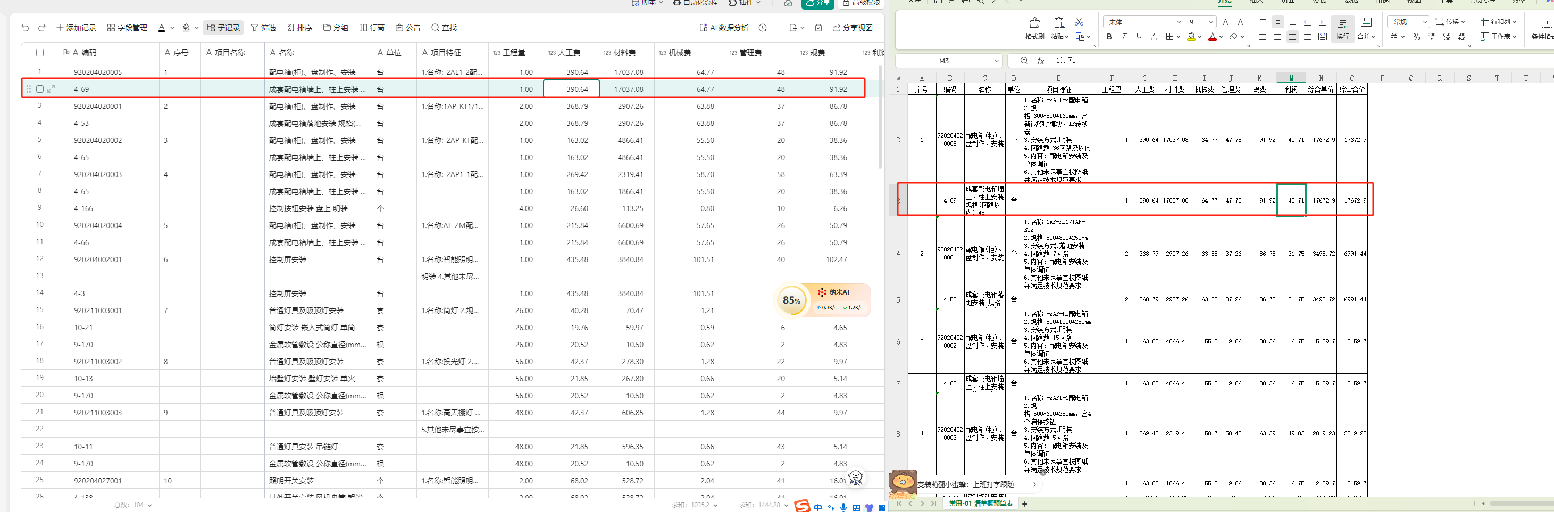Screen dimensions: 1554x512
Task: Click the format painter 格式刷 icon
Action: pyautogui.click(x=1034, y=28)
